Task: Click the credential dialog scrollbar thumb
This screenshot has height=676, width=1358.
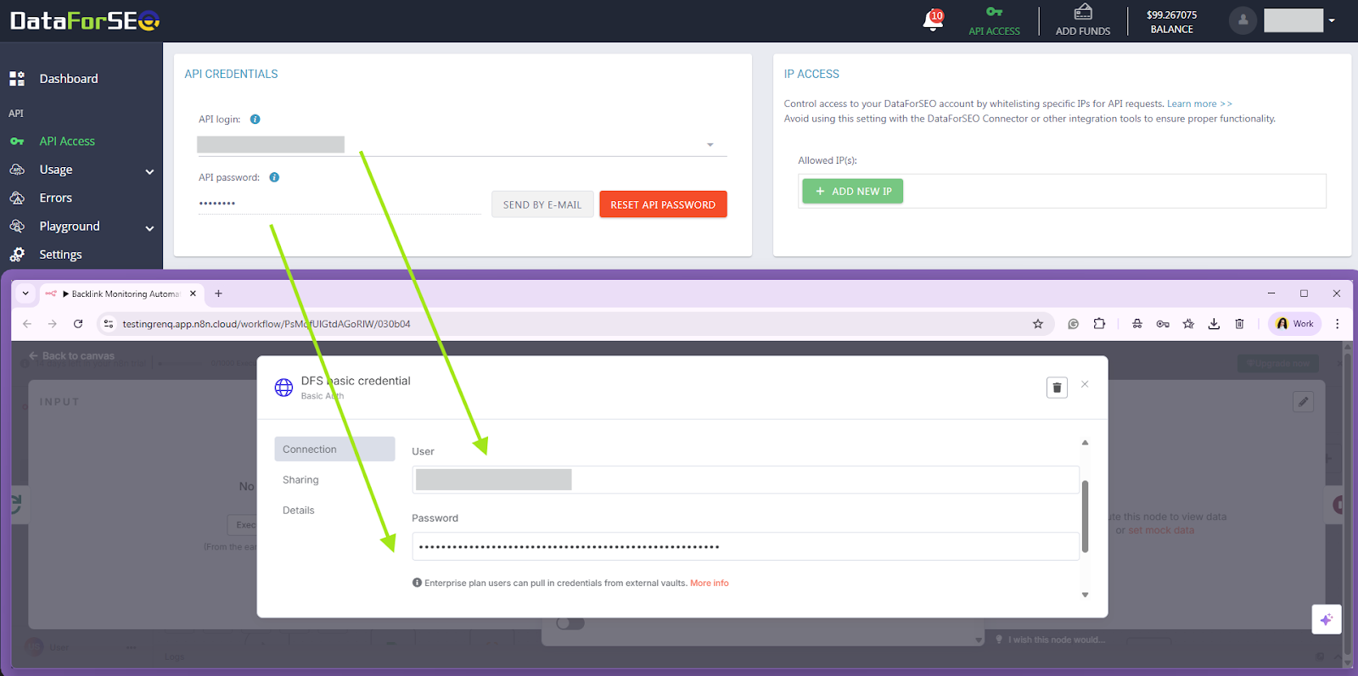Action: [1085, 517]
